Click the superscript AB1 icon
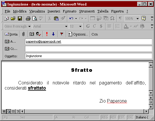Image resolution: width=155 pixels, height=121 pixels. pyautogui.click(x=136, y=26)
